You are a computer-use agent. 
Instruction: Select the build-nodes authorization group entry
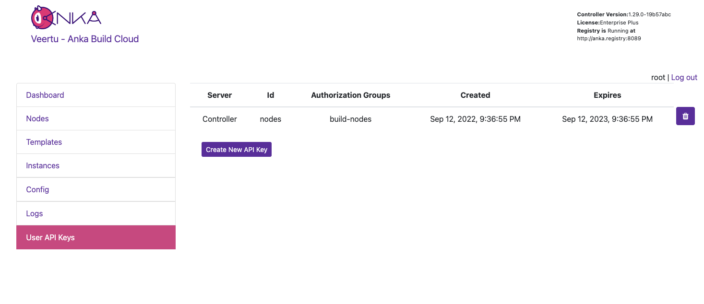[350, 119]
